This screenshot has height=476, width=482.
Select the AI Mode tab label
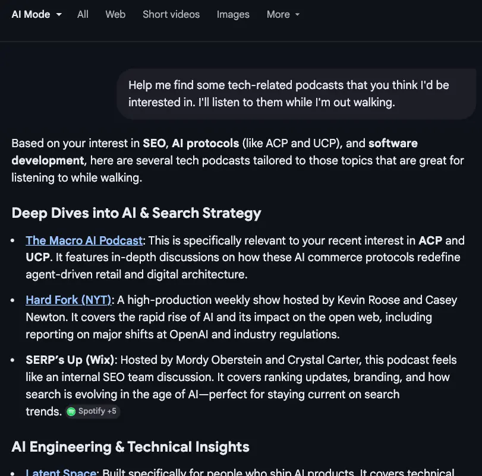click(x=31, y=14)
